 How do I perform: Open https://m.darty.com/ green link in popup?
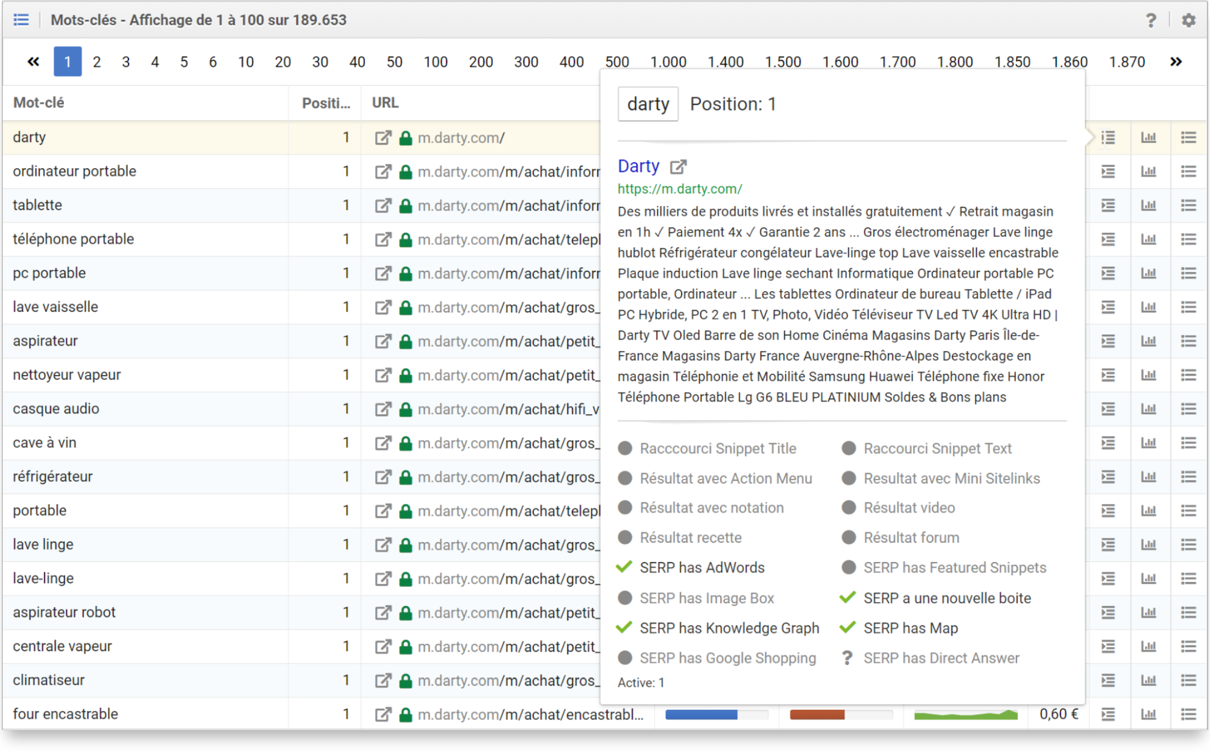pyautogui.click(x=680, y=189)
